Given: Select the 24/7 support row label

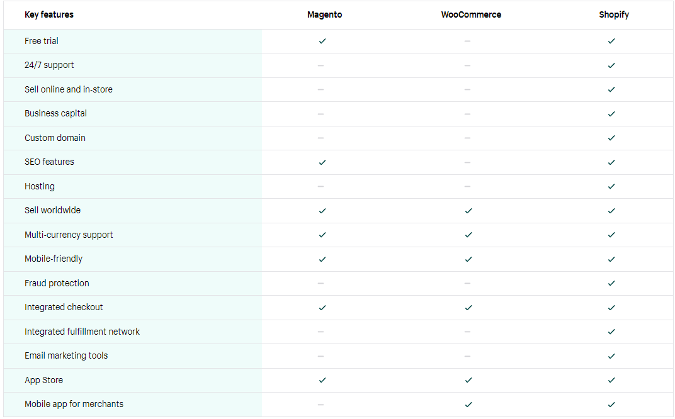Looking at the screenshot, I should tap(49, 65).
